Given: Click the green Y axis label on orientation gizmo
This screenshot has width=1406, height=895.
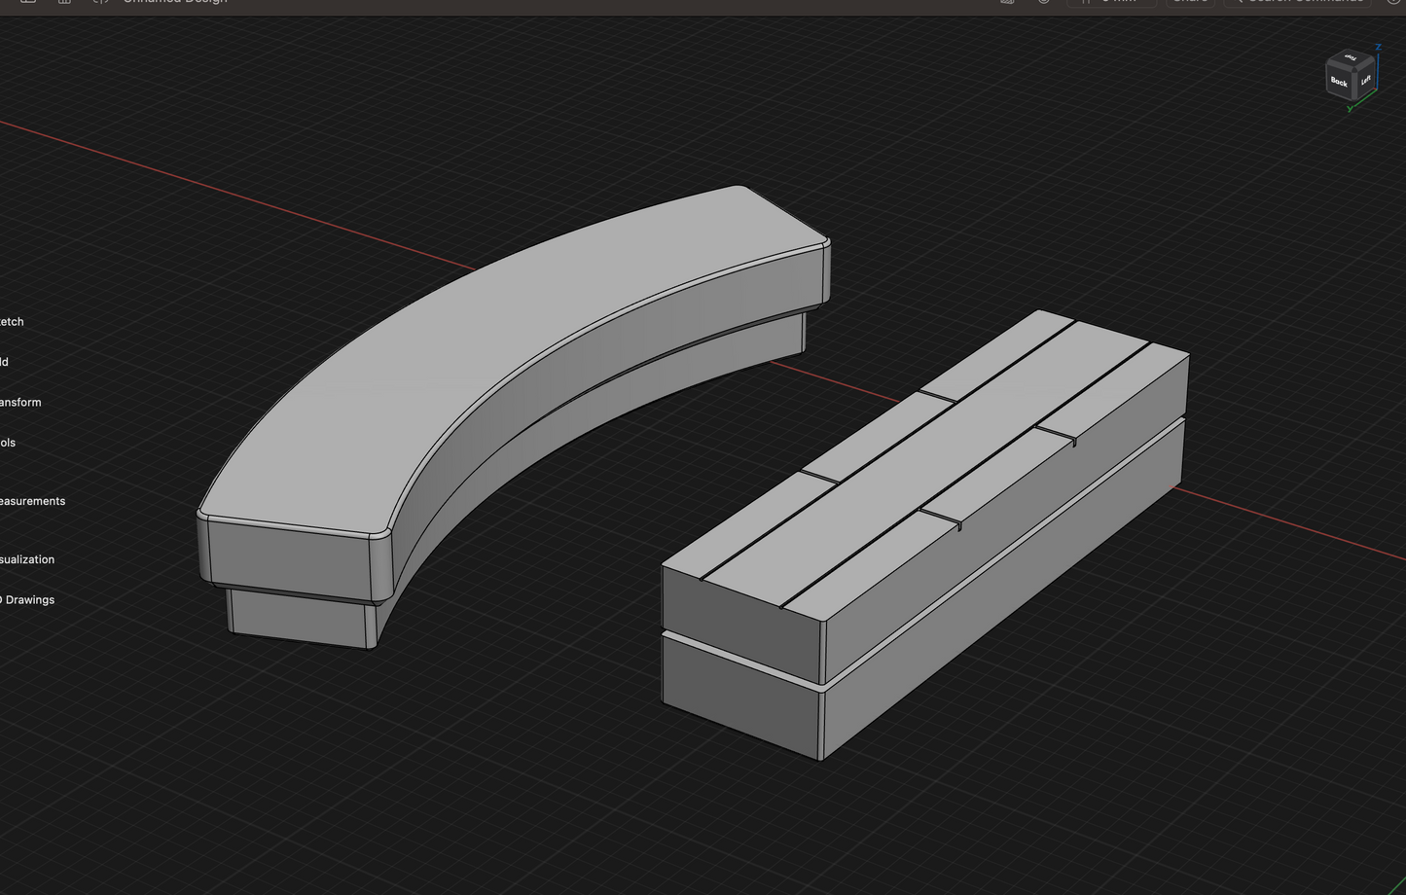Looking at the screenshot, I should [x=1349, y=110].
